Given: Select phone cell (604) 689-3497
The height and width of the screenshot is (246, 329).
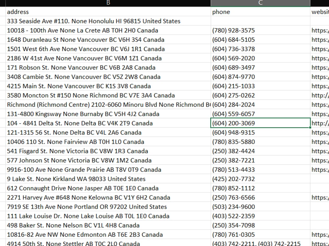Looking at the screenshot, I should pyautogui.click(x=260, y=67).
